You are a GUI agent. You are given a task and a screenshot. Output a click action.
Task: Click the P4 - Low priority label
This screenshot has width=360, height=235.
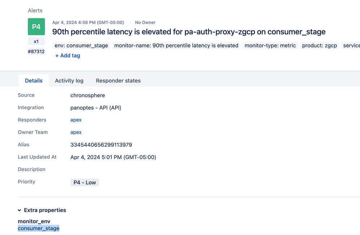pyautogui.click(x=85, y=182)
